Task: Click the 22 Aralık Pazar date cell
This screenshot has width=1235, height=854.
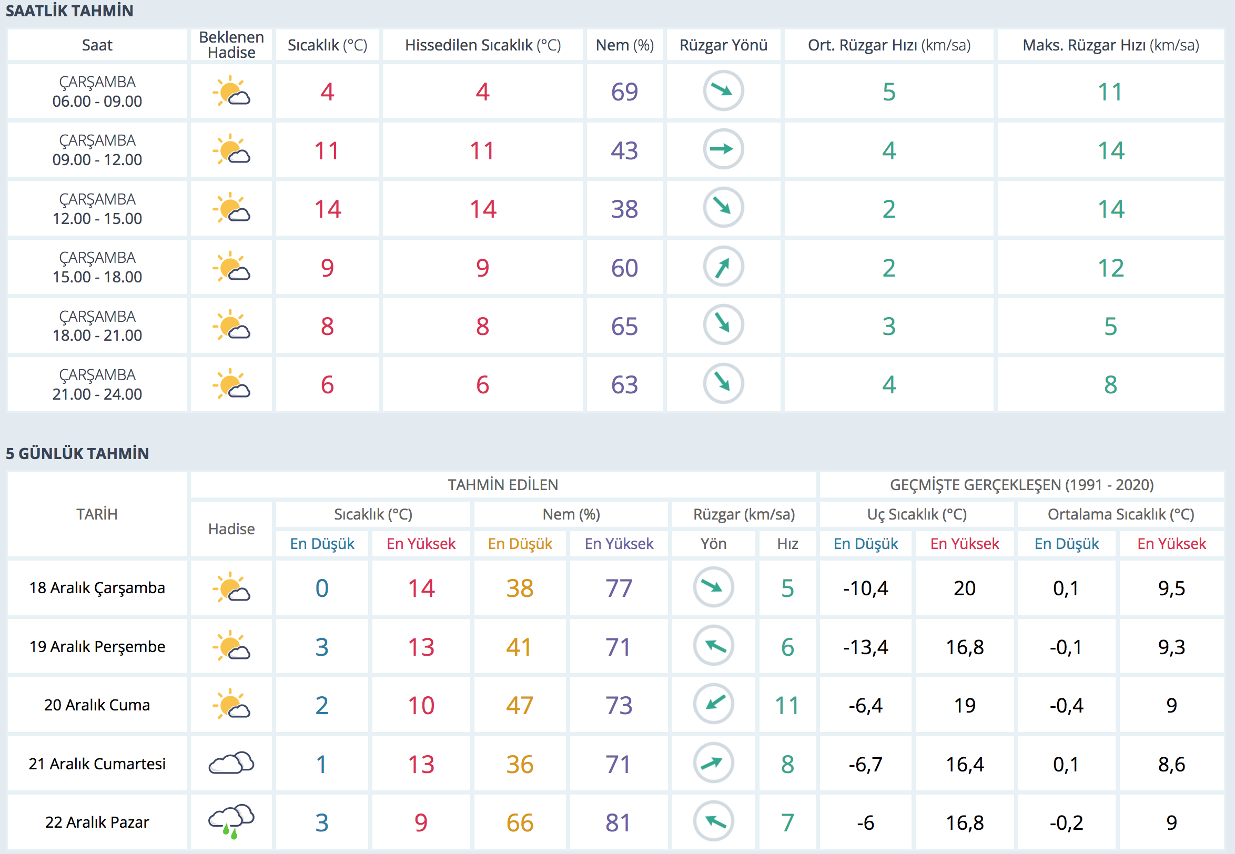Action: coord(97,822)
